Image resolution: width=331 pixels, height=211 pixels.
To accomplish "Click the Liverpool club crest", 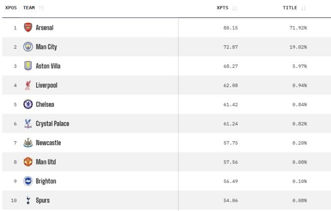I will coord(28,85).
